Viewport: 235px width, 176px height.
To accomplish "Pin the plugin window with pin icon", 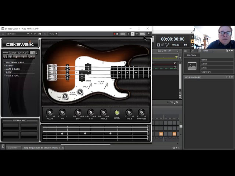I will point(149,34).
